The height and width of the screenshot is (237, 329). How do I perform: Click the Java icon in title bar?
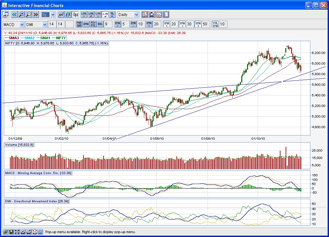pyautogui.click(x=4, y=5)
